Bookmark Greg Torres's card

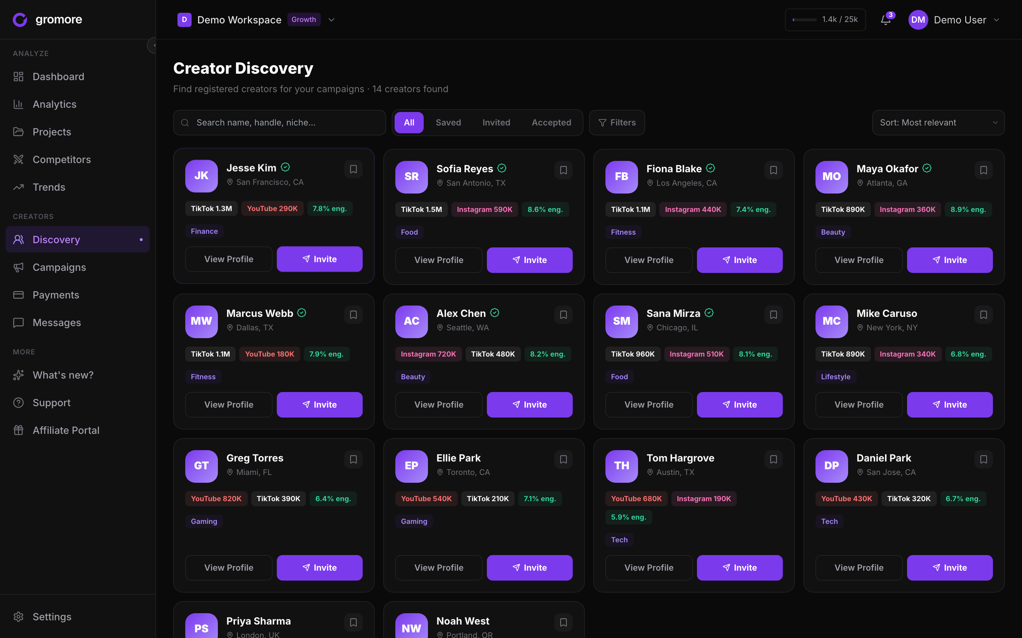(x=353, y=459)
